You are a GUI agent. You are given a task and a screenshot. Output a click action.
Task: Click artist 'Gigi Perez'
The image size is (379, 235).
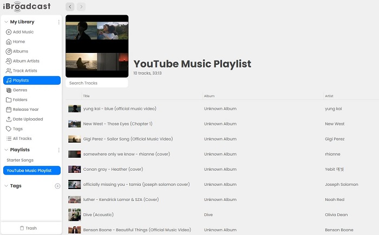335,139
